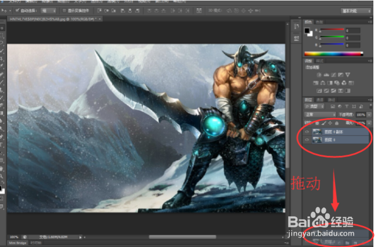Screen dimensions: 375x247
Task: Filter layers by smart objects icon
Action: 361,106
